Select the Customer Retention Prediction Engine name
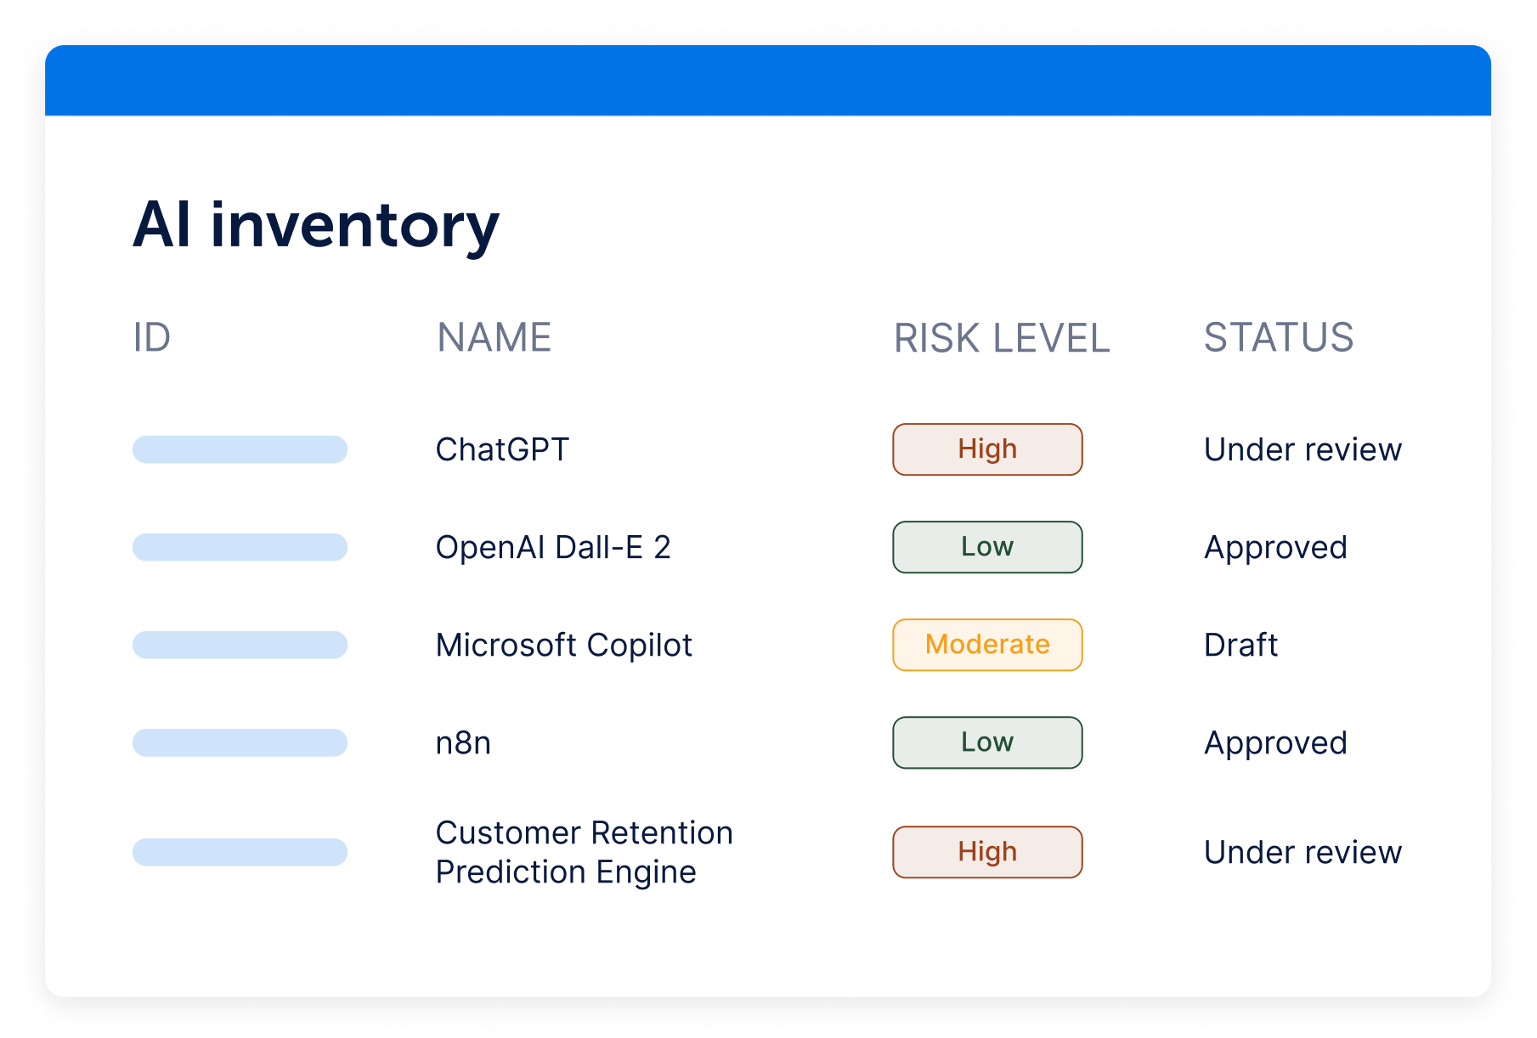 click(x=583, y=851)
